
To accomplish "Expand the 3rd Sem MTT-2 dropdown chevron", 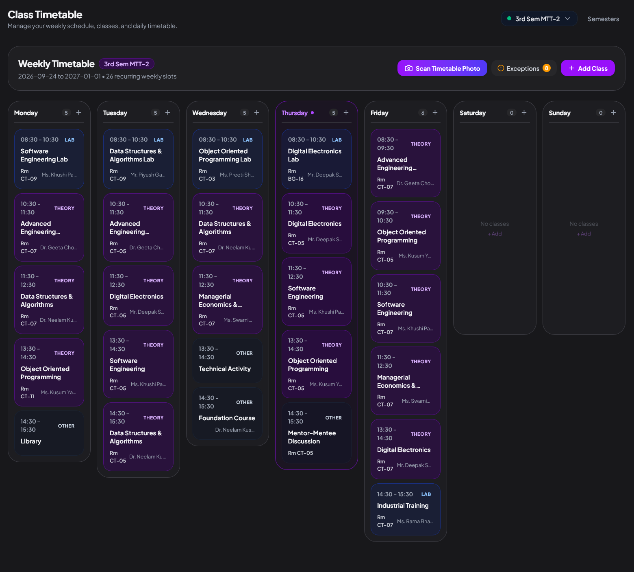I will [x=568, y=19].
